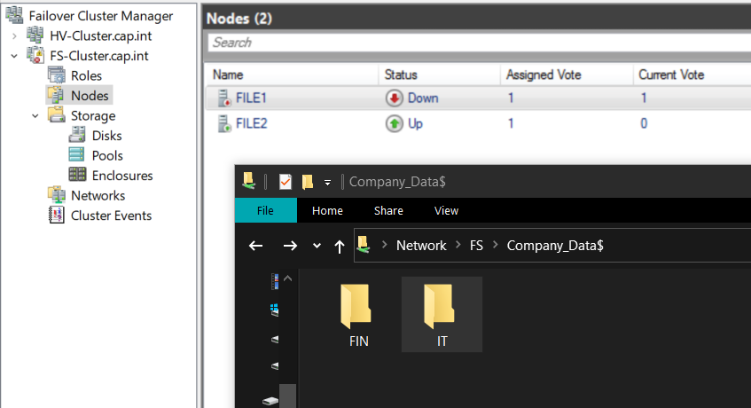The width and height of the screenshot is (751, 408).
Task: Click the Pools storage icon
Action: pyautogui.click(x=77, y=155)
